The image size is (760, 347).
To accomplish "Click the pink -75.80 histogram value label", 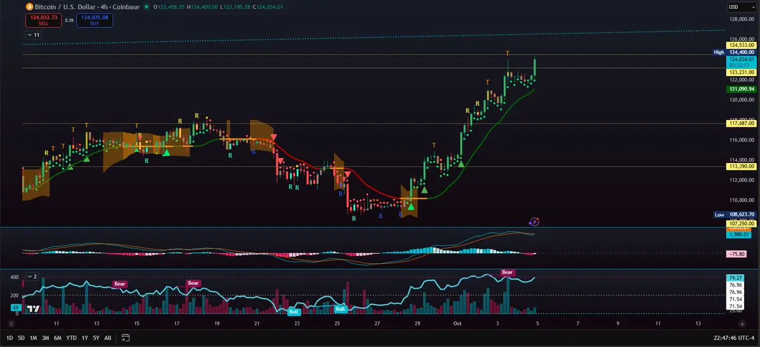I will point(737,254).
